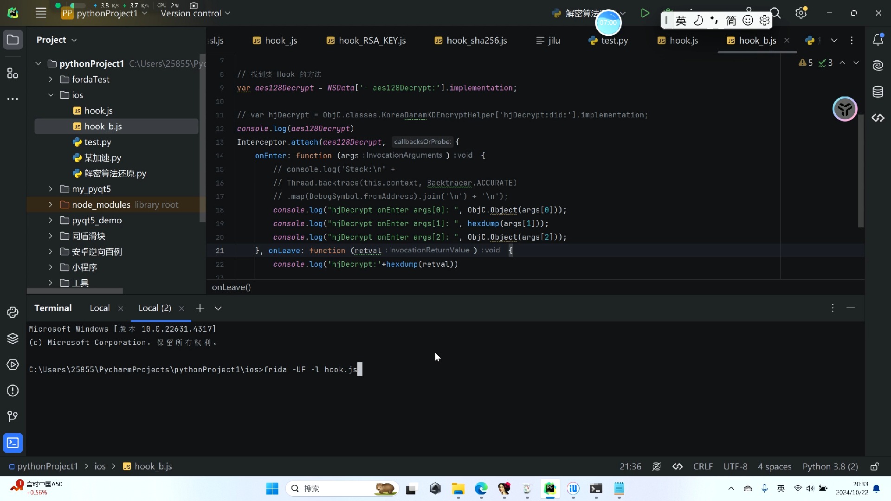Close the Local (2) terminal tab

(x=181, y=308)
